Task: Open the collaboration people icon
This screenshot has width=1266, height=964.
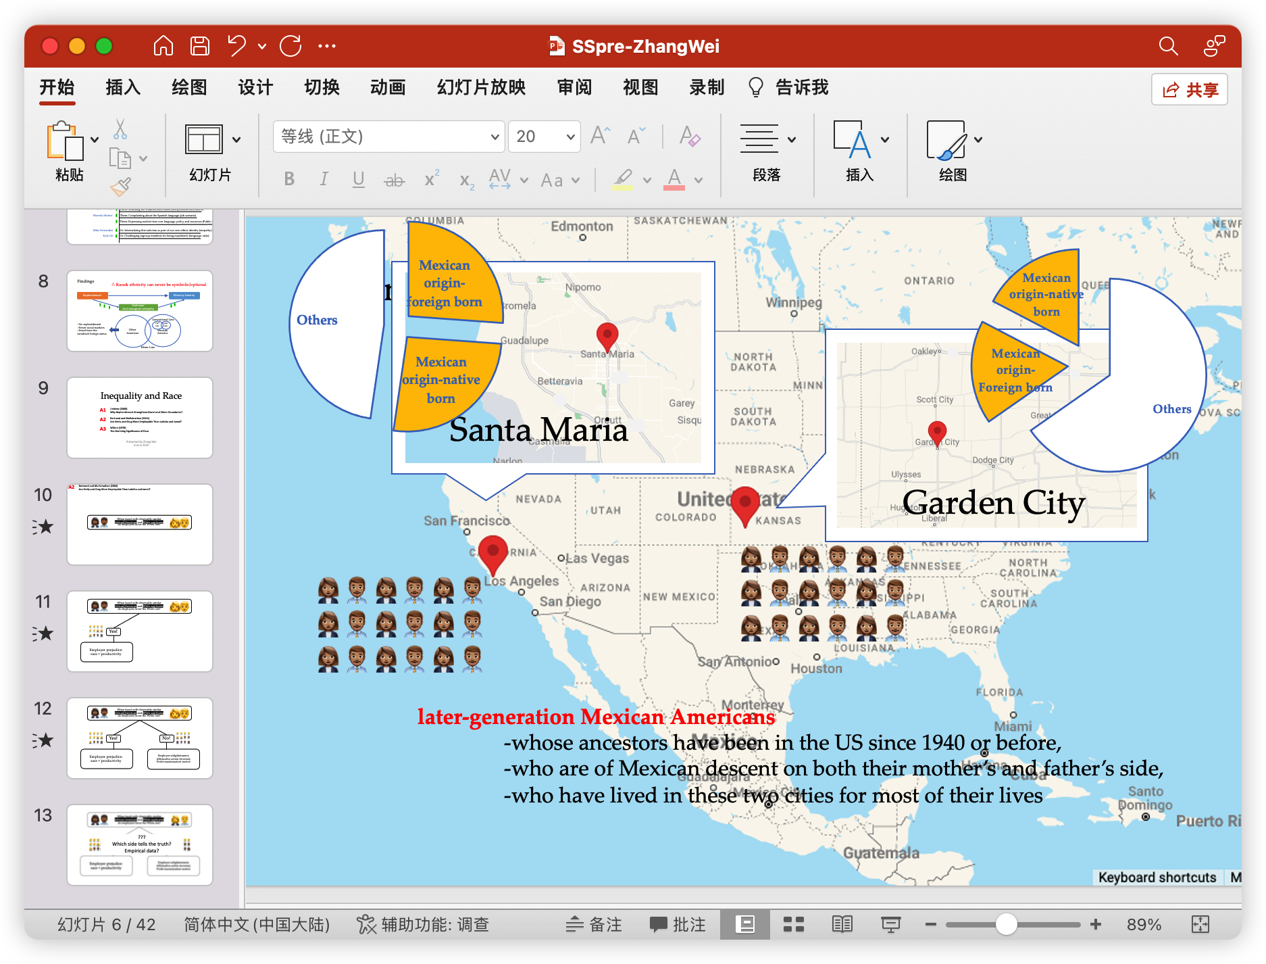Action: [1214, 46]
